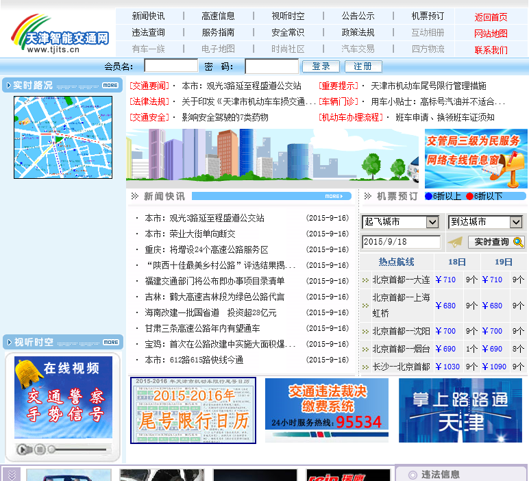
Task: Open news 重庆：将增设24个高速公路服务区
Action: coord(206,249)
